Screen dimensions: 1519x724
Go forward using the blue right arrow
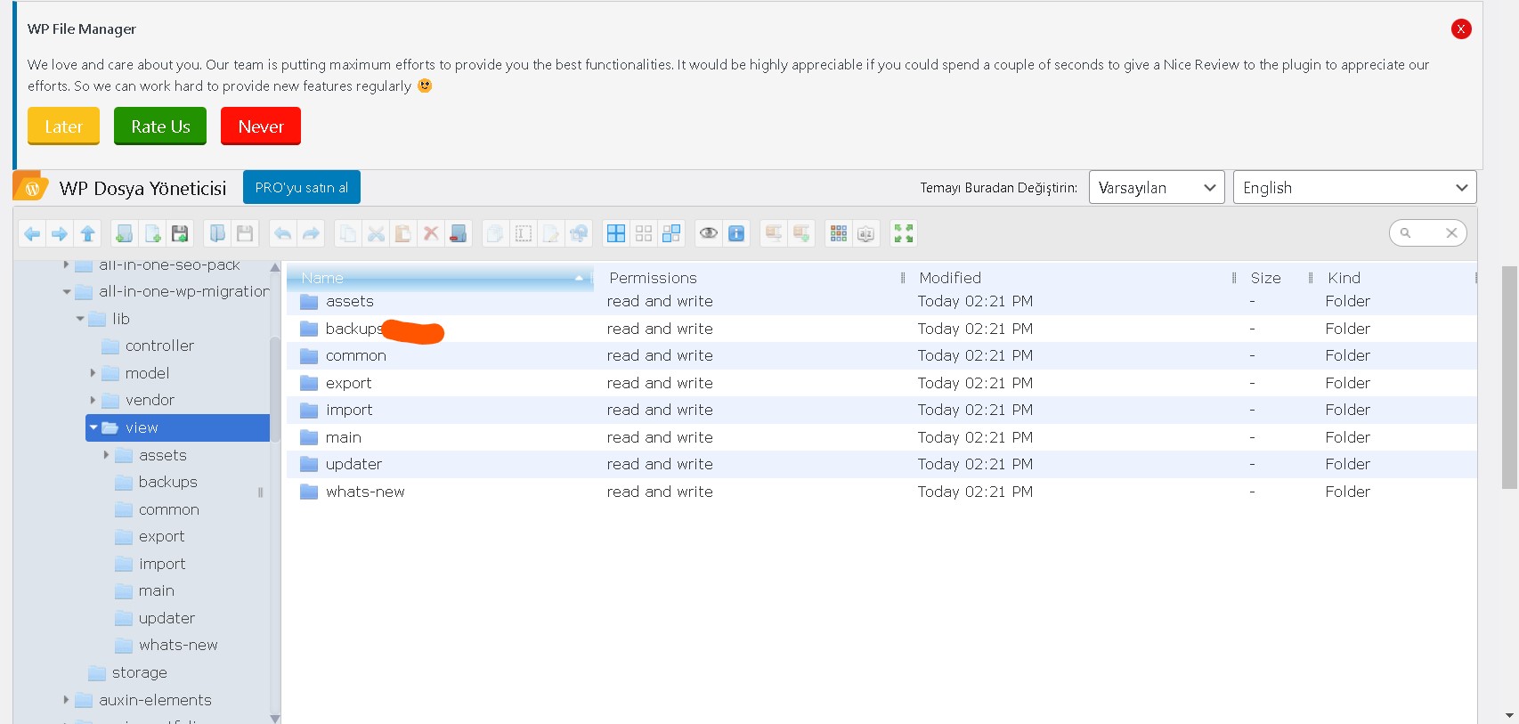pyautogui.click(x=60, y=234)
